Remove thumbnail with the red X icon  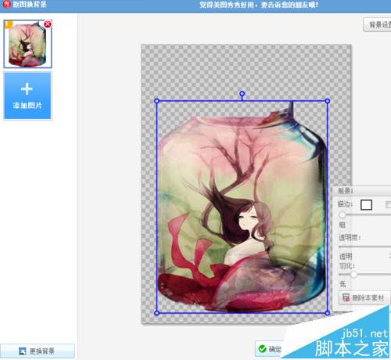tap(48, 24)
